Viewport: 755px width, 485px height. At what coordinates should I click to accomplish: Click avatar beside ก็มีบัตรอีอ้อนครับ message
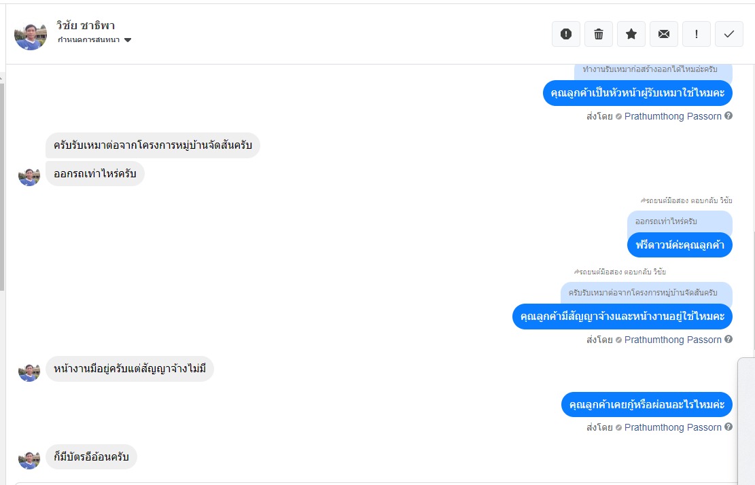29,459
